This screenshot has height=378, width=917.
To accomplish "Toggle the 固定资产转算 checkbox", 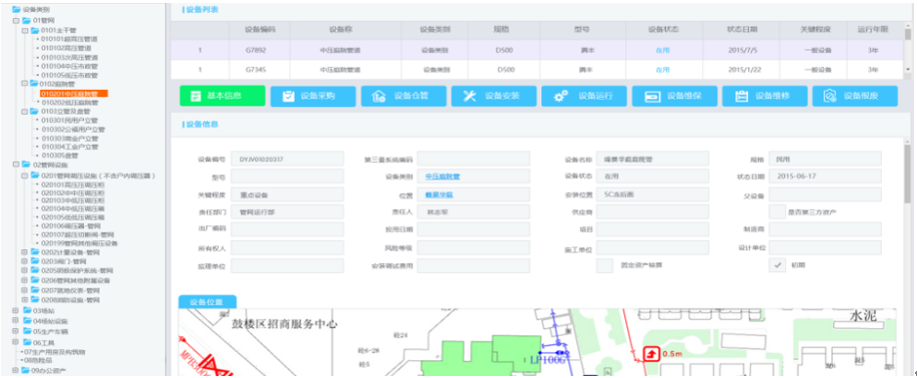I will (x=604, y=265).
